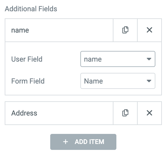Click the Form Field label
The image size is (166, 157).
click(x=28, y=81)
